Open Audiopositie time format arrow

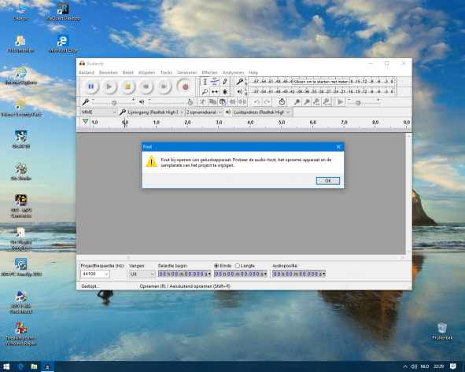tap(323, 274)
